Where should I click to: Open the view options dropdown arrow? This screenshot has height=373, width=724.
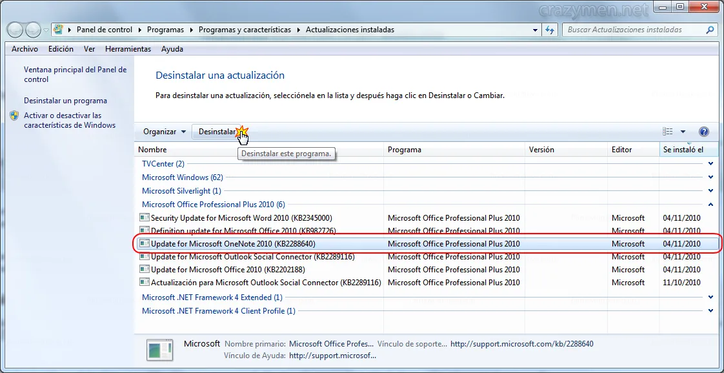pos(683,132)
